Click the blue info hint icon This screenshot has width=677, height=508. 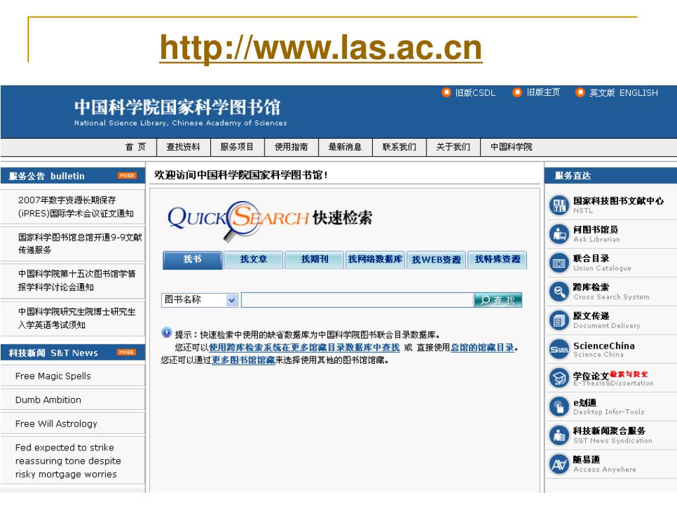point(166,333)
